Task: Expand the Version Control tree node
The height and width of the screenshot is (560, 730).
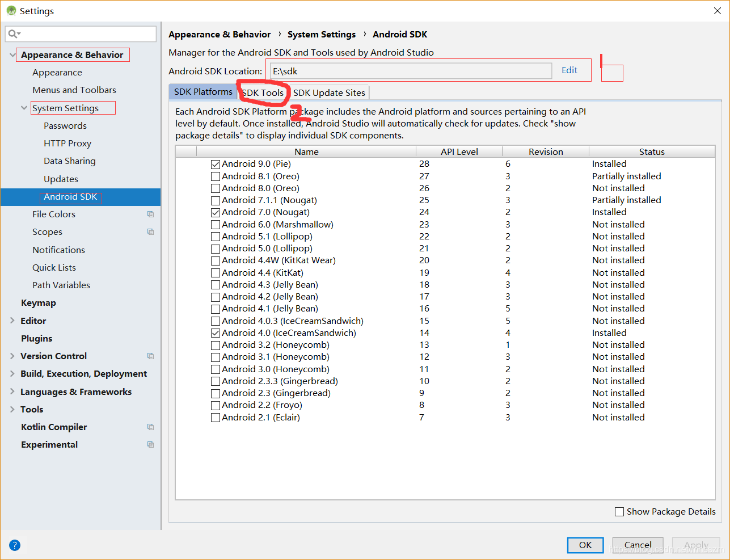Action: 12,356
